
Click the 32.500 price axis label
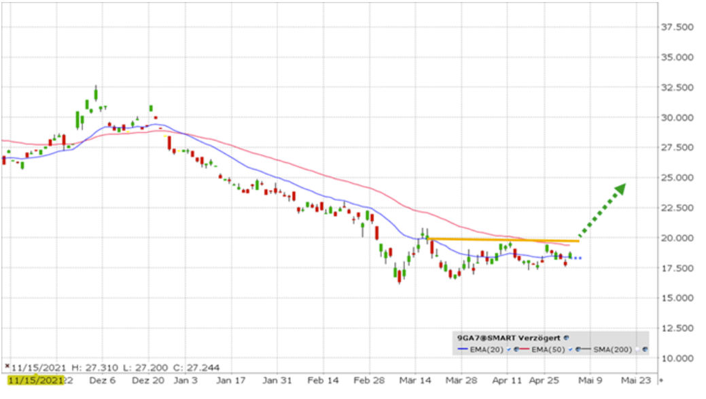click(677, 88)
